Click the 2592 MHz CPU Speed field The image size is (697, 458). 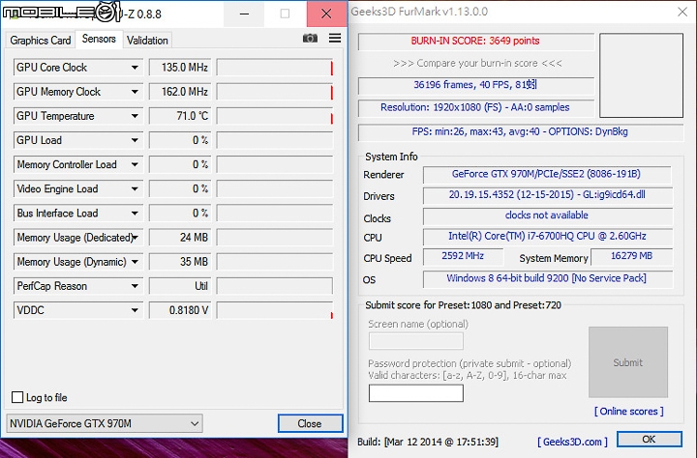[463, 256]
